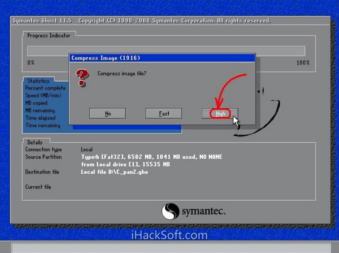Click the Time remaining statistic label
The height and width of the screenshot is (253, 339).
43,125
